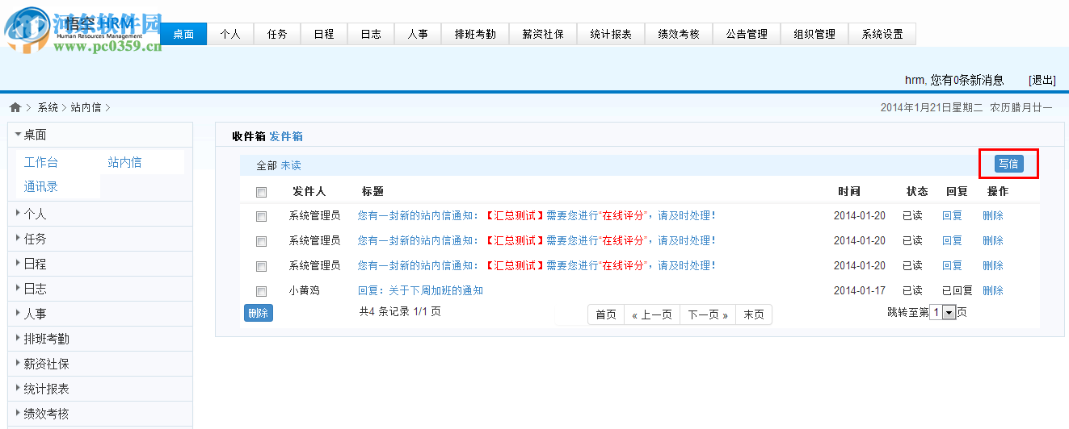Screen dimensions: 1069x429
Task: Open 通讯录 in the sidebar
Action: point(41,186)
